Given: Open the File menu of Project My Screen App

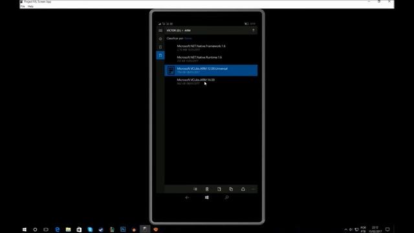Looking at the screenshot, I should coord(23,6).
